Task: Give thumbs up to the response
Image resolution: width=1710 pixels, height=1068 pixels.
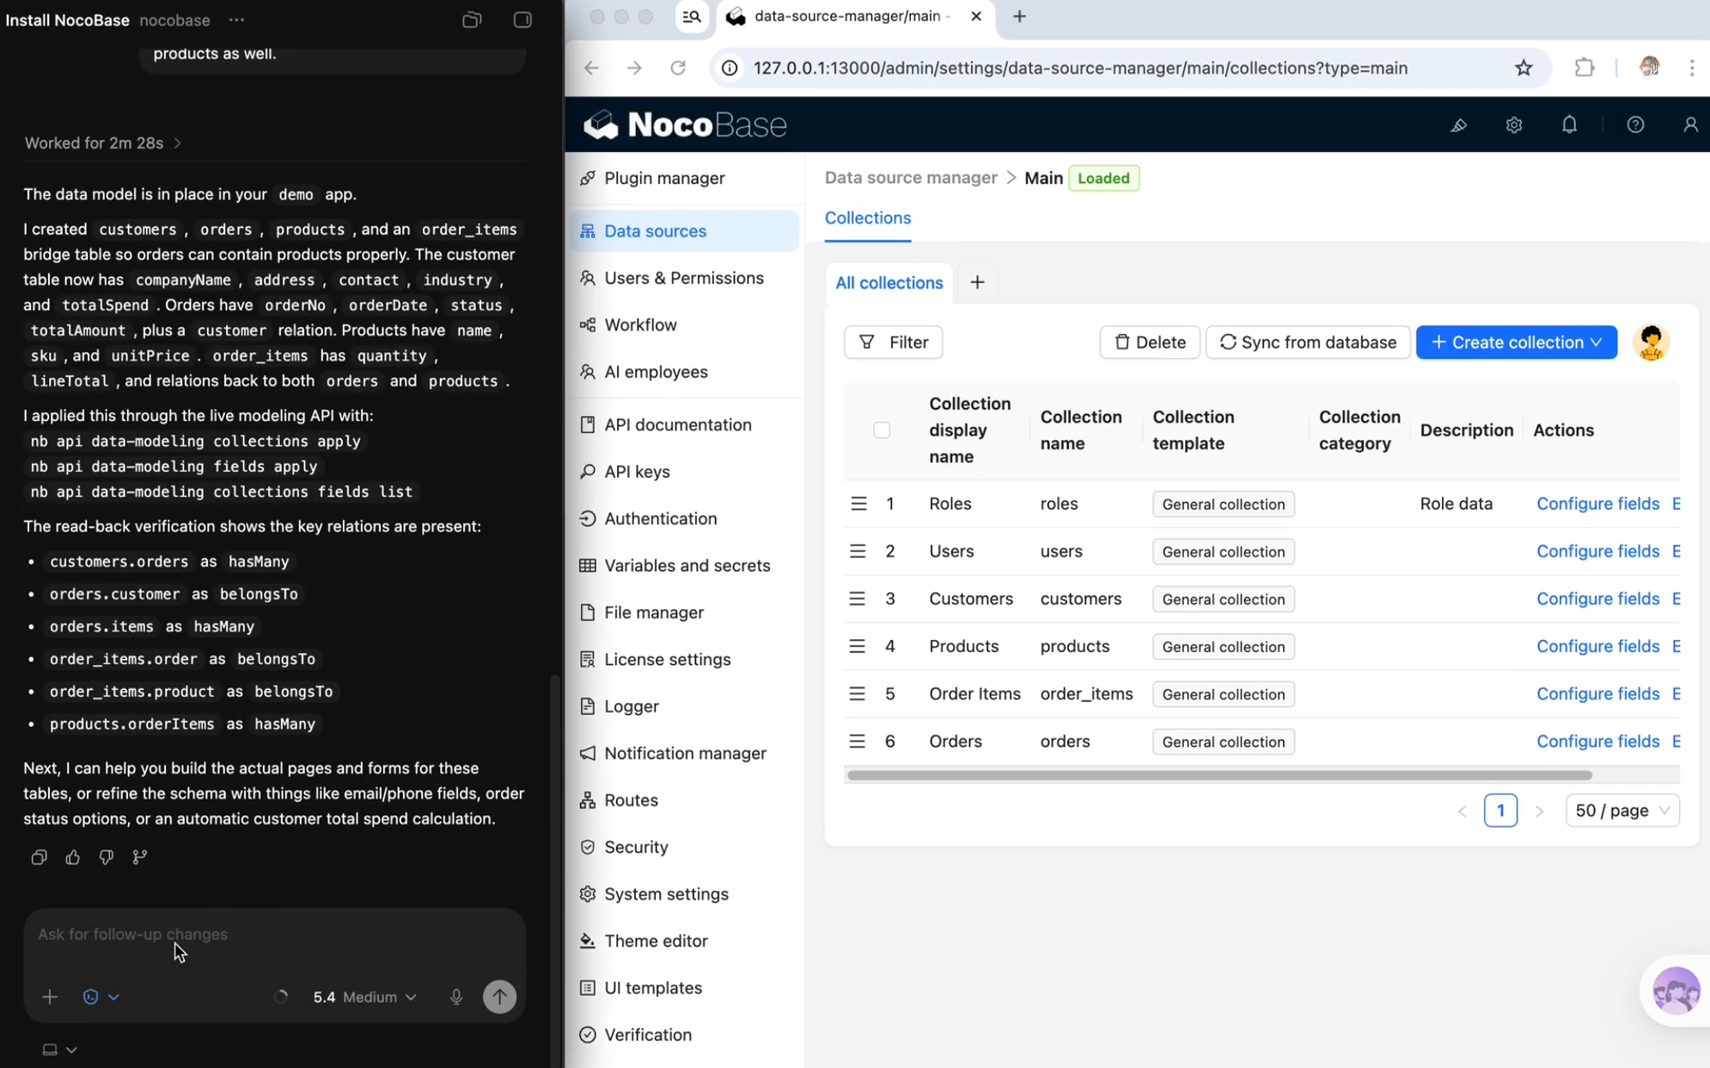Action: (72, 857)
